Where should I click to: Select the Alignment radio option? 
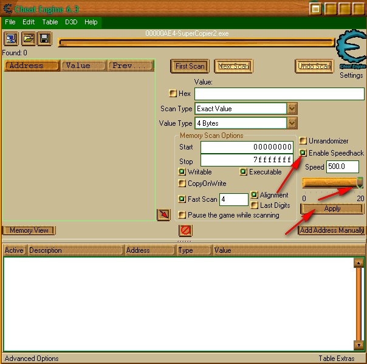(x=254, y=194)
